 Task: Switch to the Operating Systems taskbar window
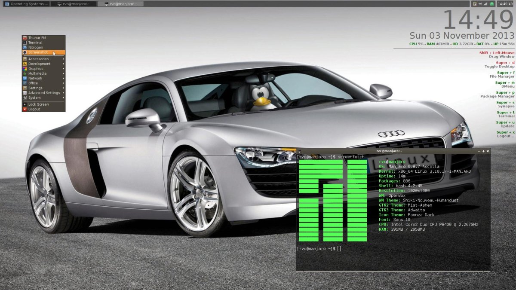26,4
